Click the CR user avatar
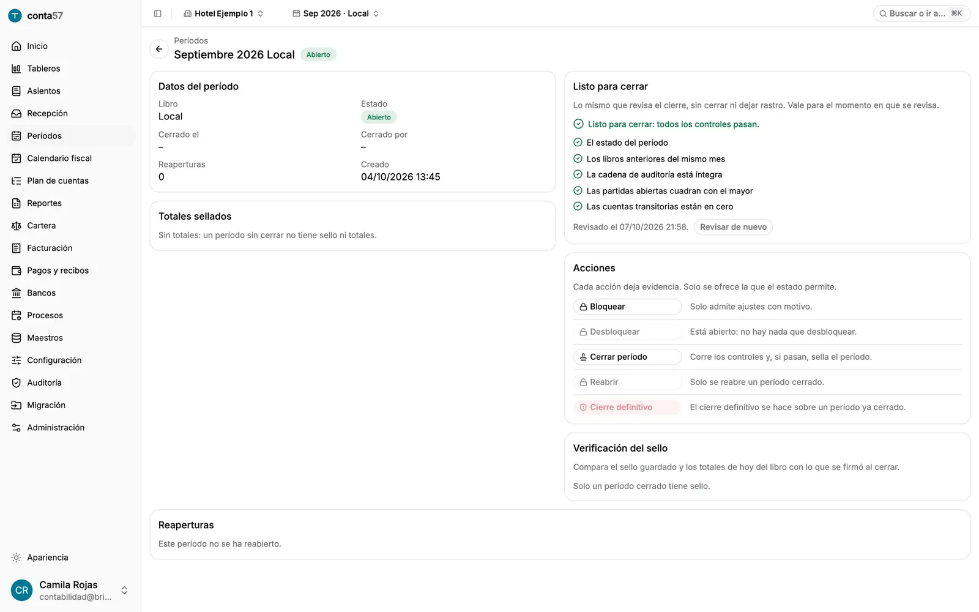 pyautogui.click(x=22, y=591)
